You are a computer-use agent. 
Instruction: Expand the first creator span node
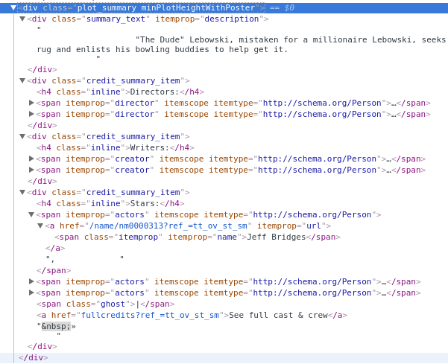(31, 159)
